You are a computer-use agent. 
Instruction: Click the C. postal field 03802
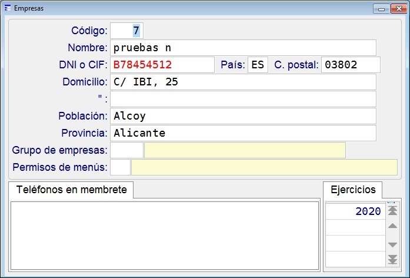351,65
